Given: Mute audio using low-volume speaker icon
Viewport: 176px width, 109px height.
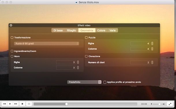Looking at the screenshot, I should pyautogui.click(x=151, y=104).
